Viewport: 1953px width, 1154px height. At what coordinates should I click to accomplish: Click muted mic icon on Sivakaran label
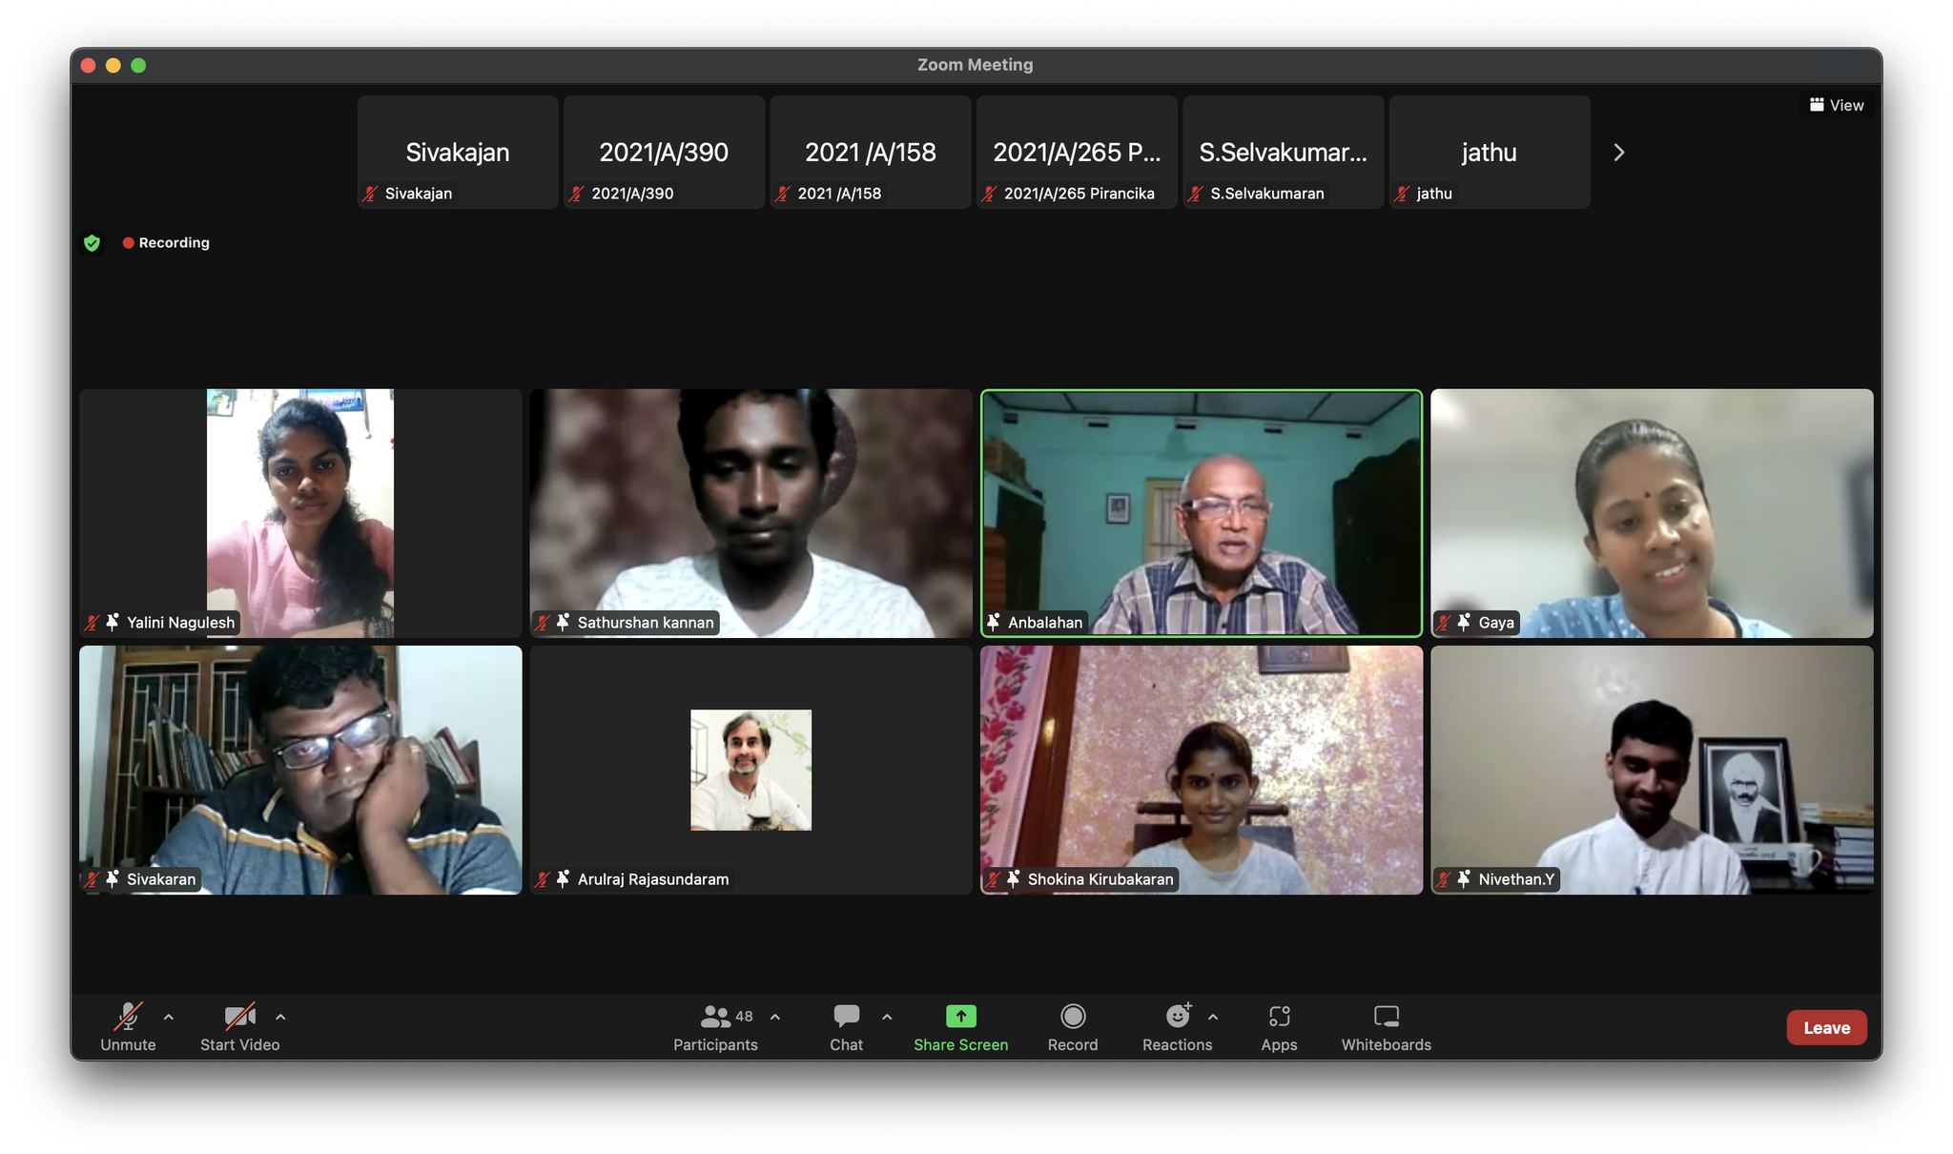(92, 879)
